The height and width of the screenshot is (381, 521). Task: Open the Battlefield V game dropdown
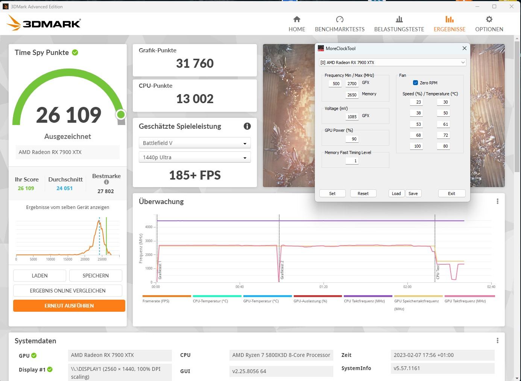point(194,143)
